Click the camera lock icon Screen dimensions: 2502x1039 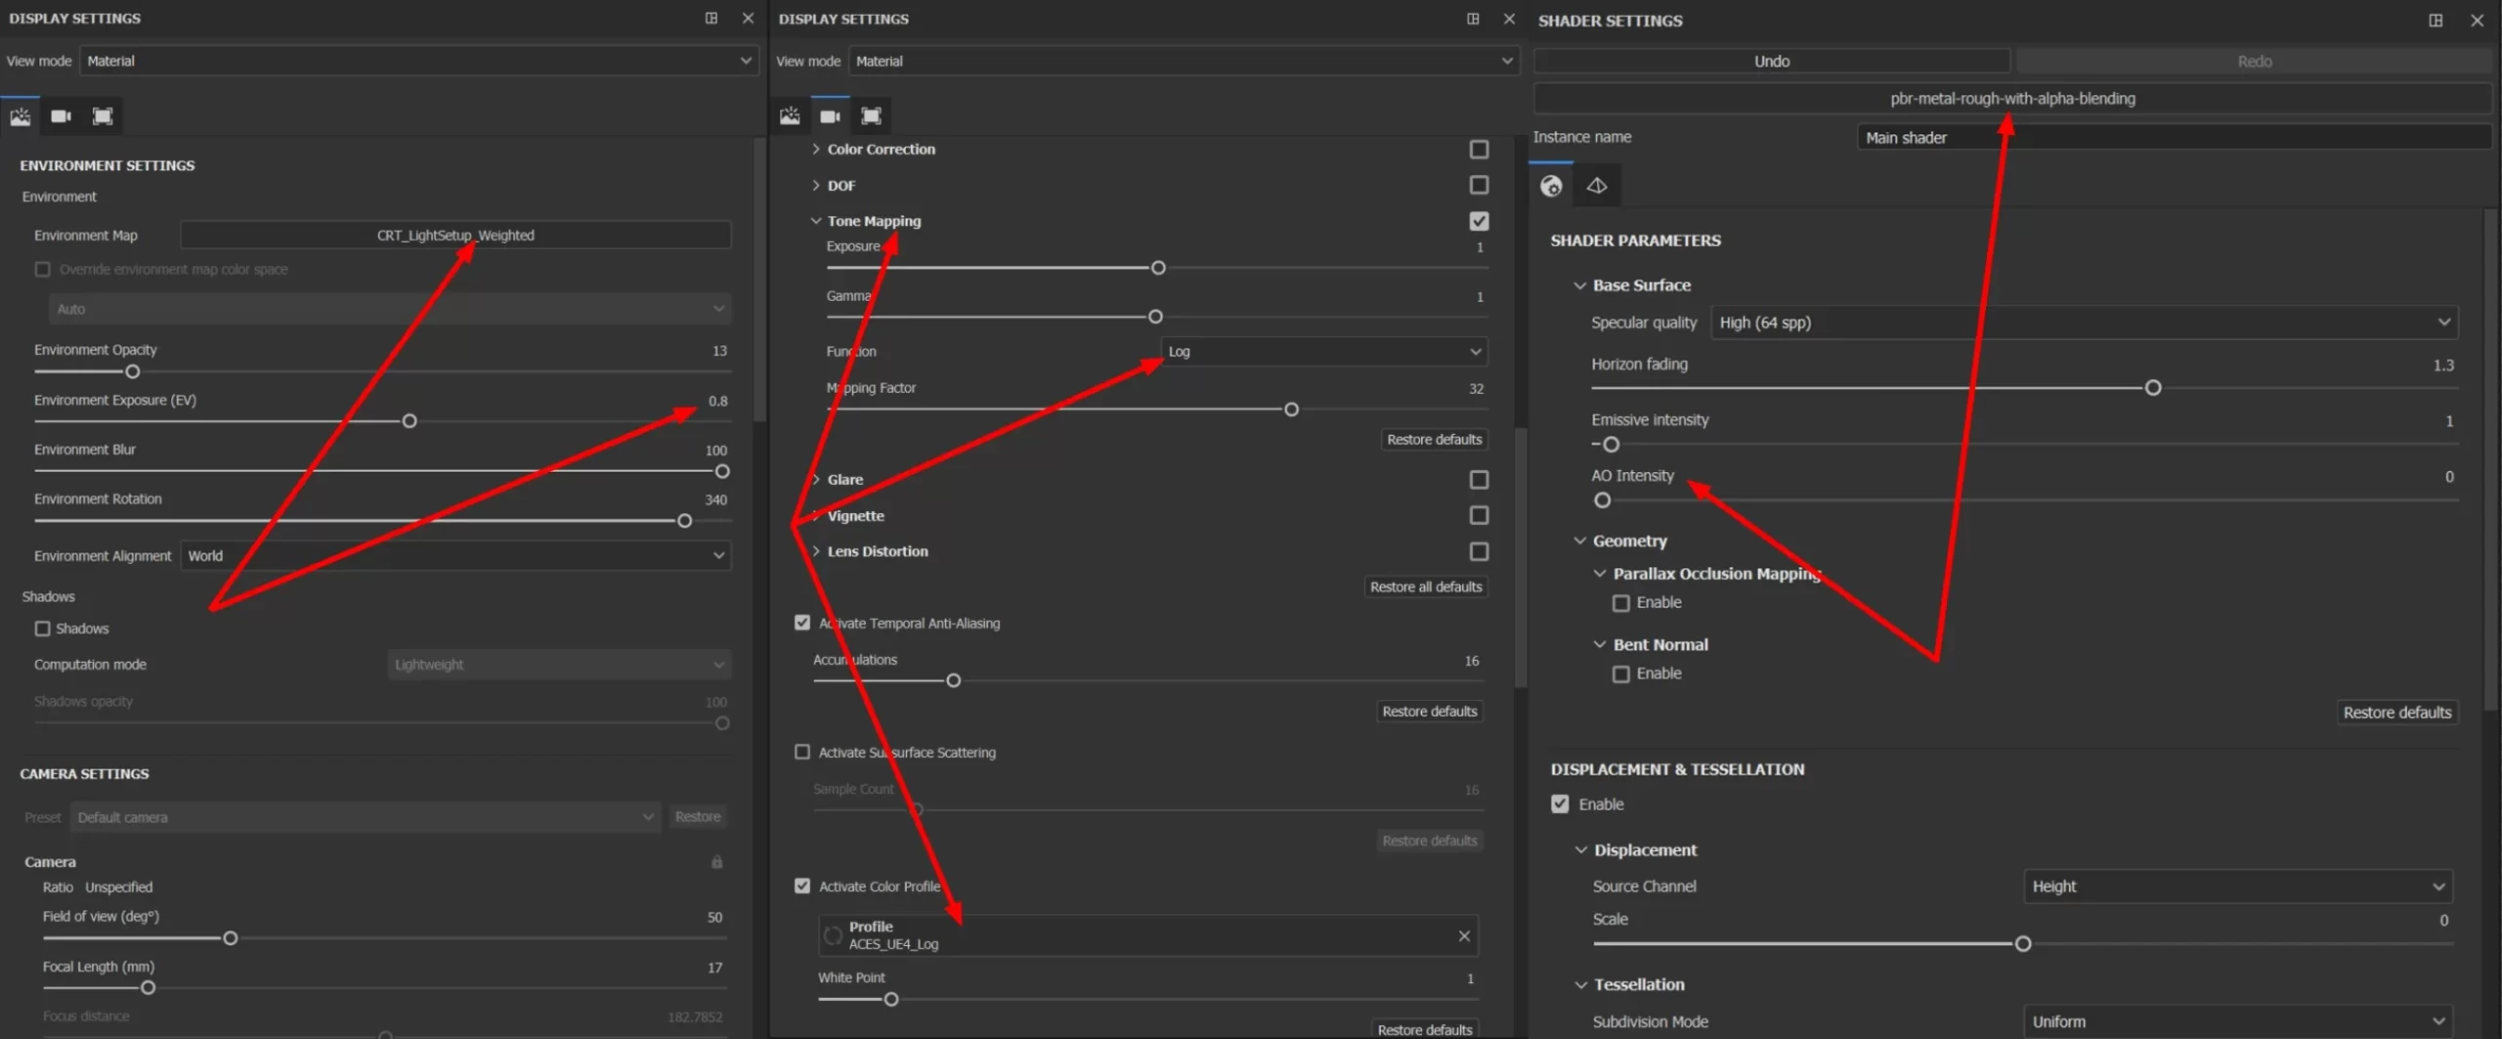(717, 861)
